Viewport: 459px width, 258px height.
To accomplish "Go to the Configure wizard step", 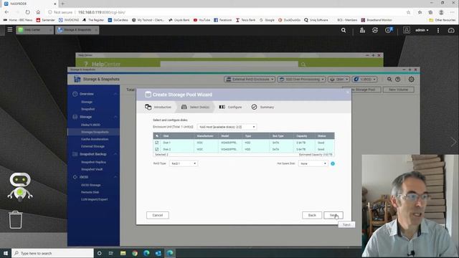I will 230,107.
